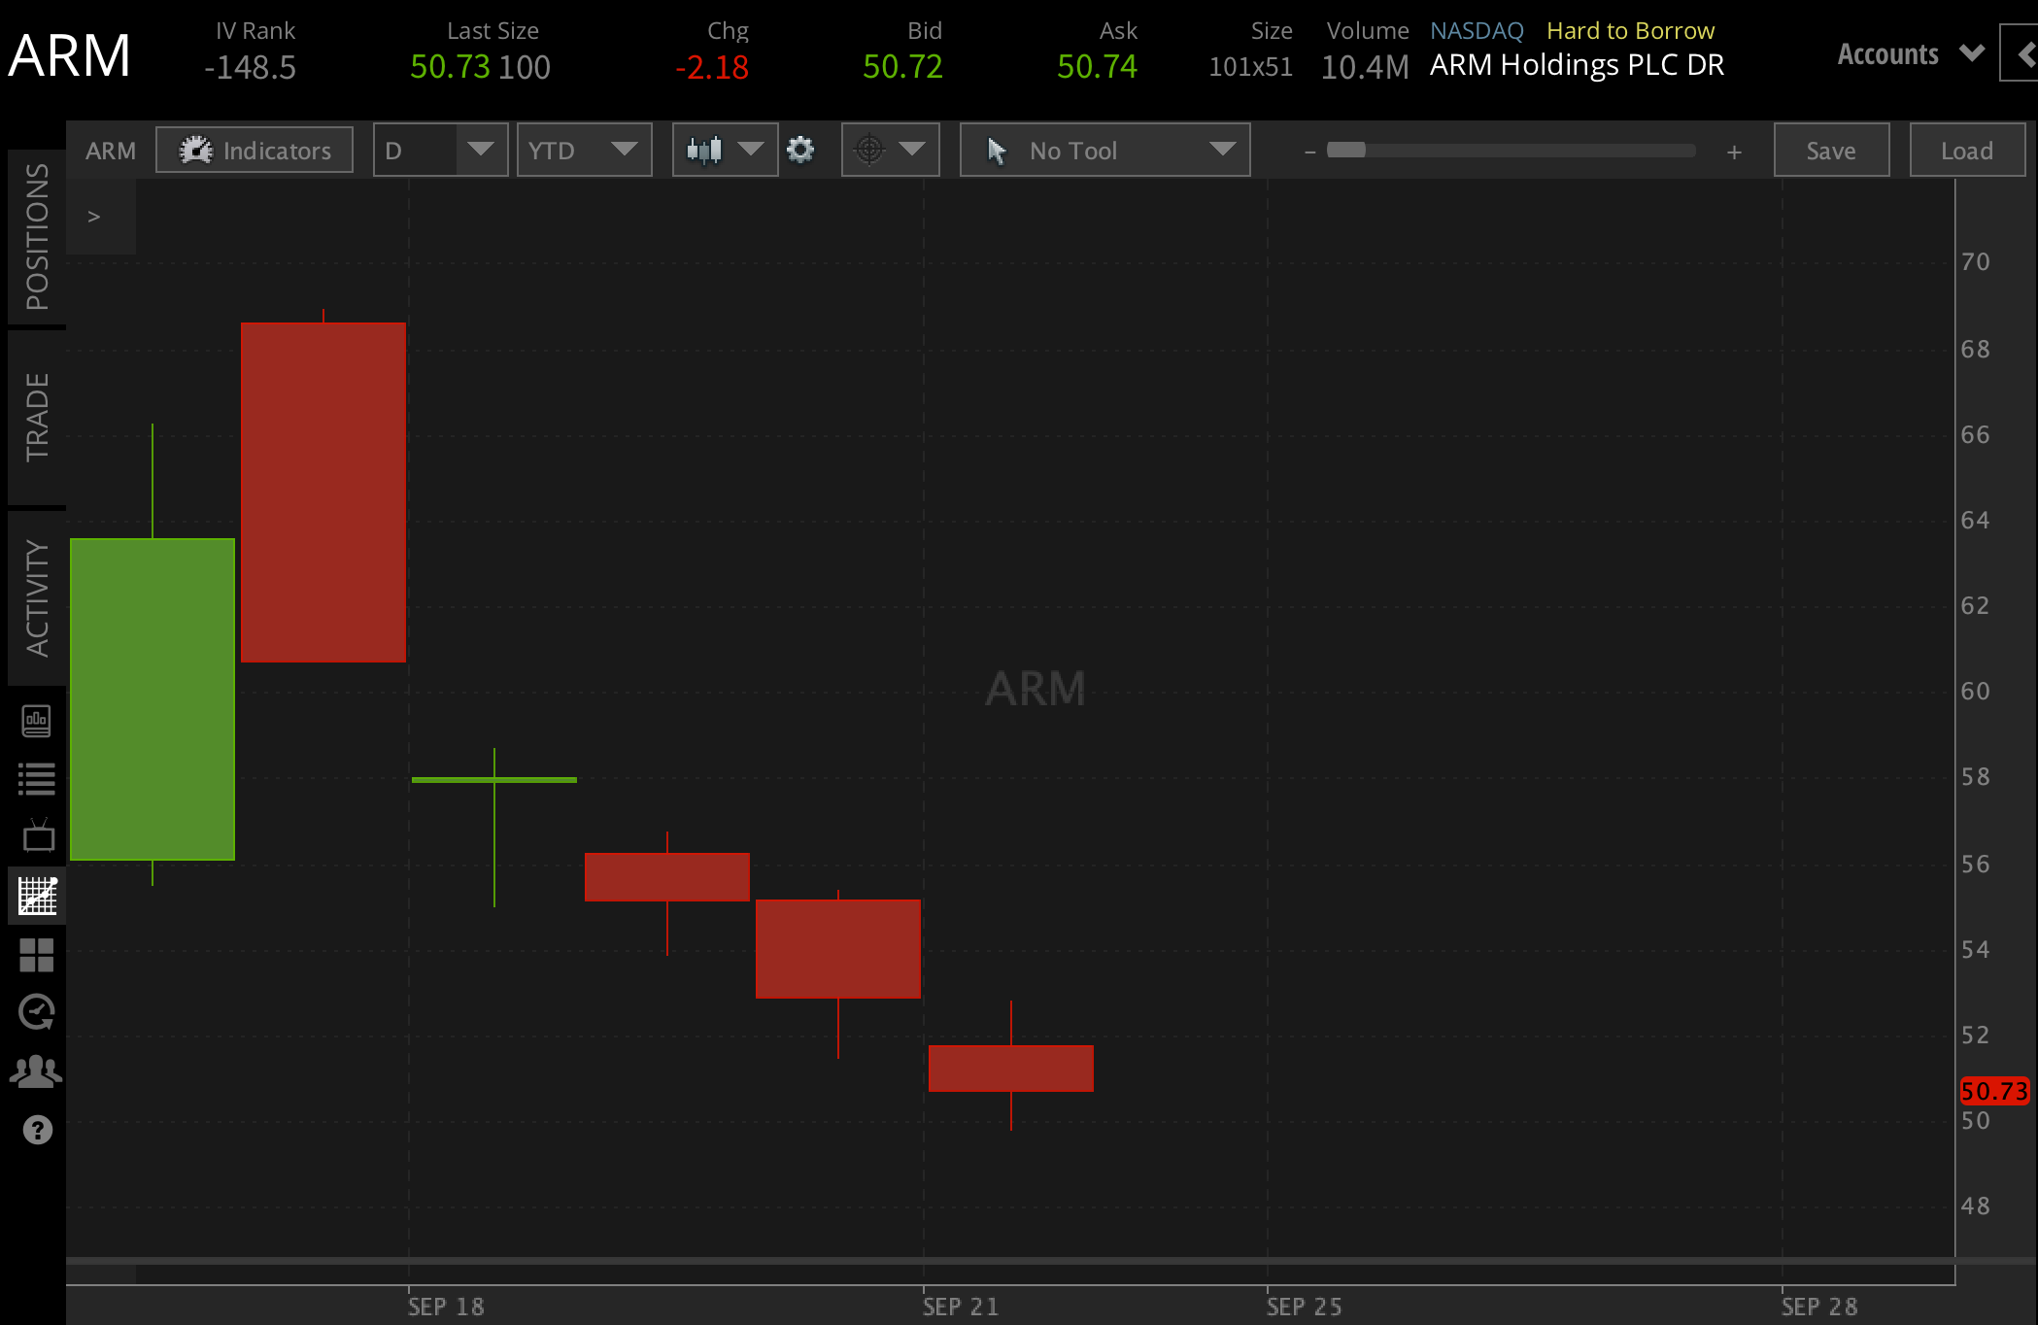
Task: Open the No Tool drawing dropdown
Action: [x=1104, y=150]
